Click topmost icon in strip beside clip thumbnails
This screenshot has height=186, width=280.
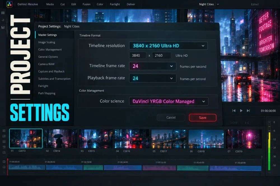coord(4,131)
